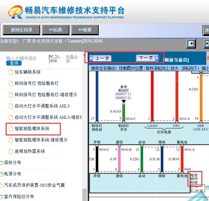Click the 电控转向柱锁 label in the diagram
The image size is (209, 201).
[194, 179]
